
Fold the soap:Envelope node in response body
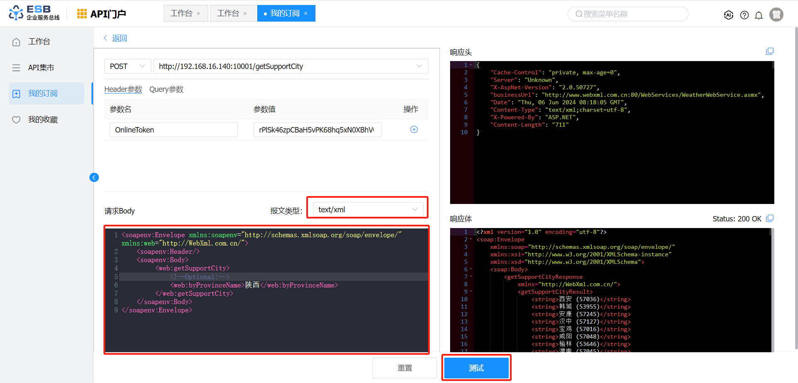(471, 240)
